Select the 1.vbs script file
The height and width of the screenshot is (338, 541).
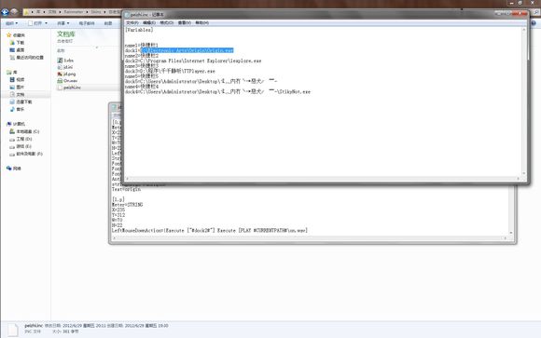pos(65,61)
